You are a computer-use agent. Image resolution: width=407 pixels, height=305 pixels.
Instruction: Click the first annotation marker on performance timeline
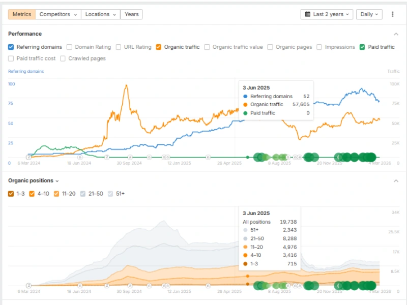click(x=28, y=158)
